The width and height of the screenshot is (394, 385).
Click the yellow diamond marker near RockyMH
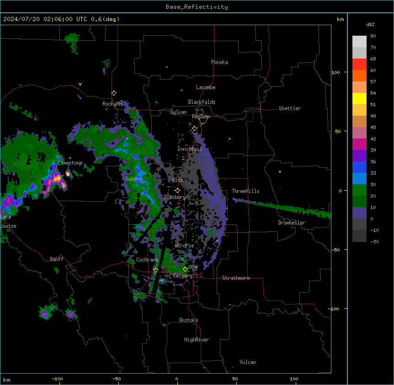click(x=114, y=93)
